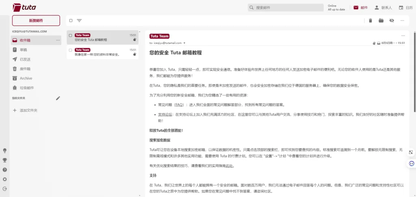Tick checkbox for 就像在家一样 mail
Viewport: 416px width, 197px height.
pyautogui.click(x=71, y=50)
